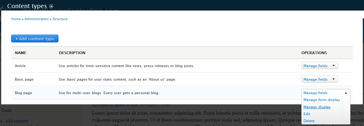Click the Add content link under Tools
Screen dimensions: 364x126
coord(16,121)
